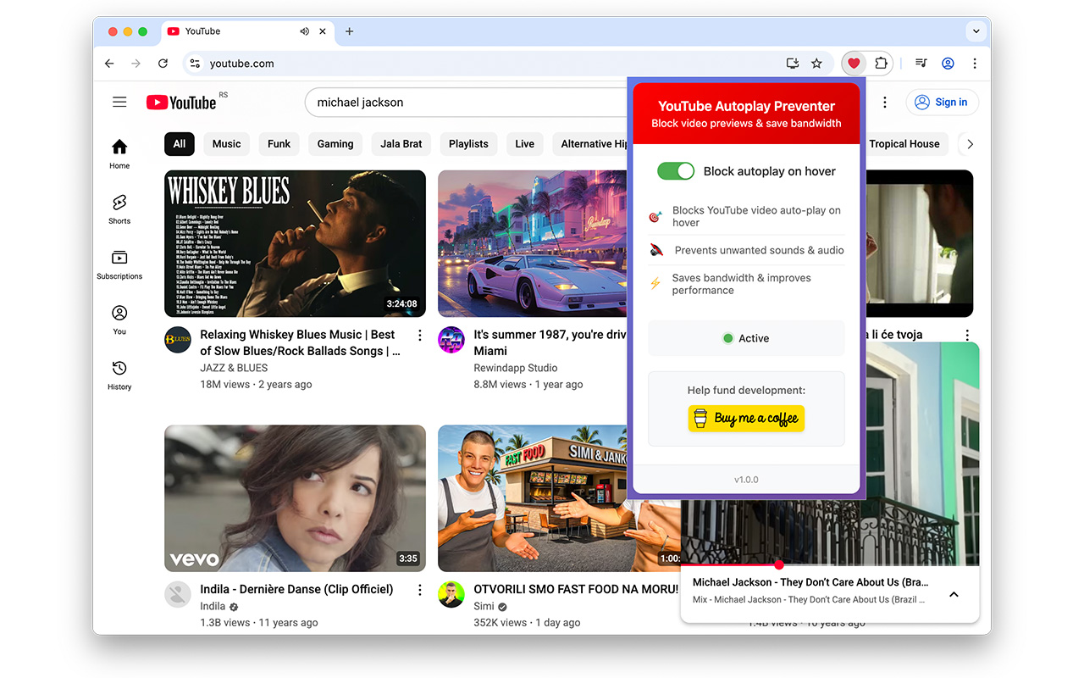This screenshot has height=678, width=1084.
Task: Expand the miniplayer with the chevron
Action: (954, 594)
